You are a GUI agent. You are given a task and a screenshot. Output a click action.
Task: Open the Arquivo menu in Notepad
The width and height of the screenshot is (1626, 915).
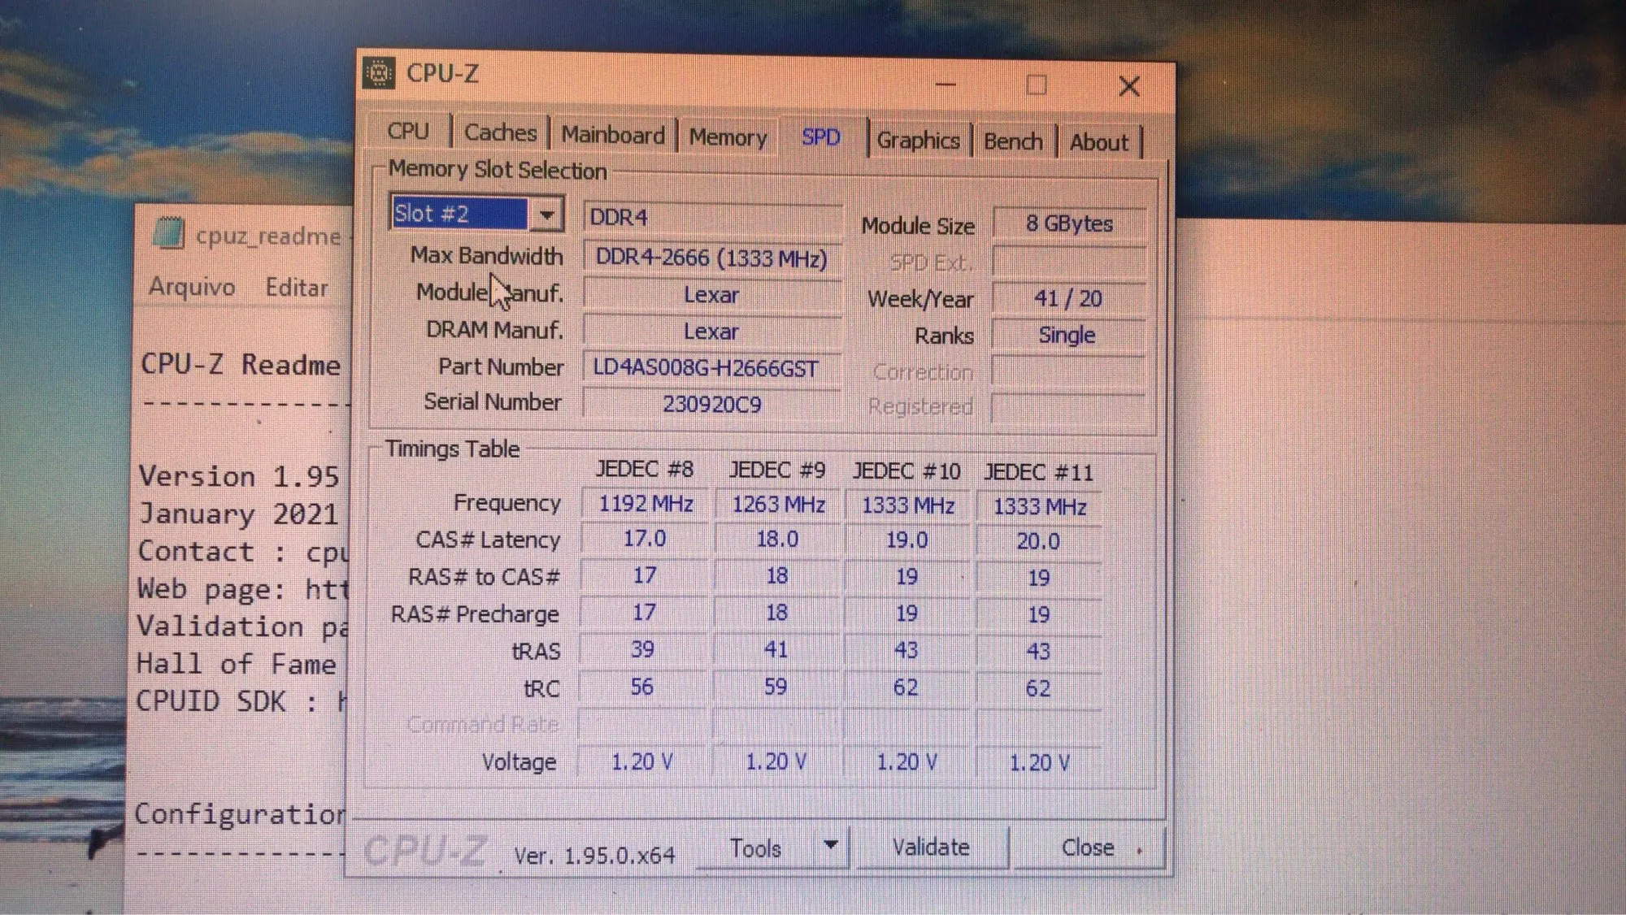[x=192, y=287]
